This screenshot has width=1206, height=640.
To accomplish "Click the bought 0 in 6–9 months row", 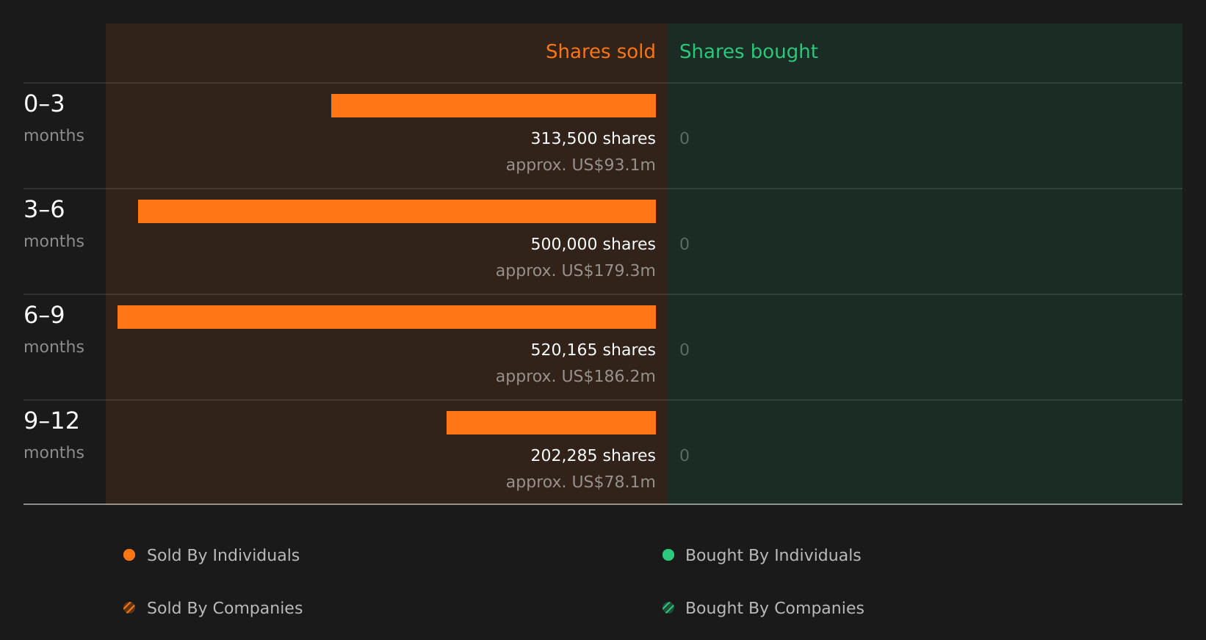I will pos(685,350).
